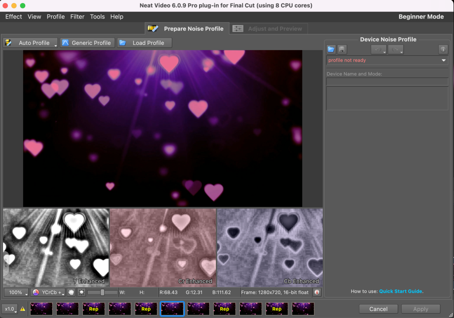Open the profile info icon

pos(443,49)
